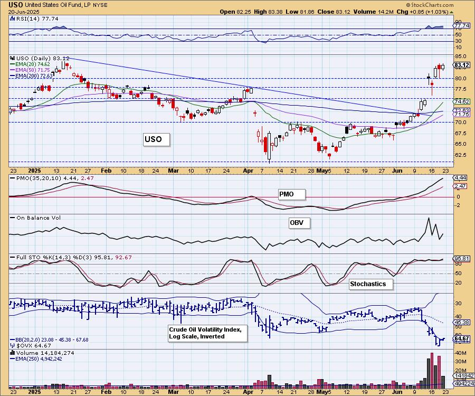Click the price-bar icon beside $OVX 64.67

(13, 345)
